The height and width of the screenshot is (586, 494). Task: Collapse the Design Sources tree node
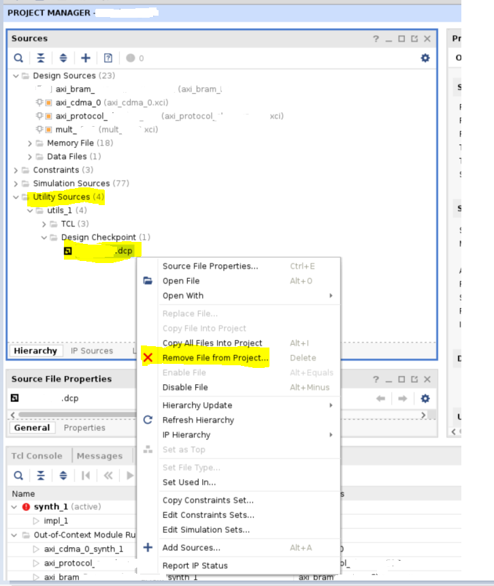[x=16, y=76]
